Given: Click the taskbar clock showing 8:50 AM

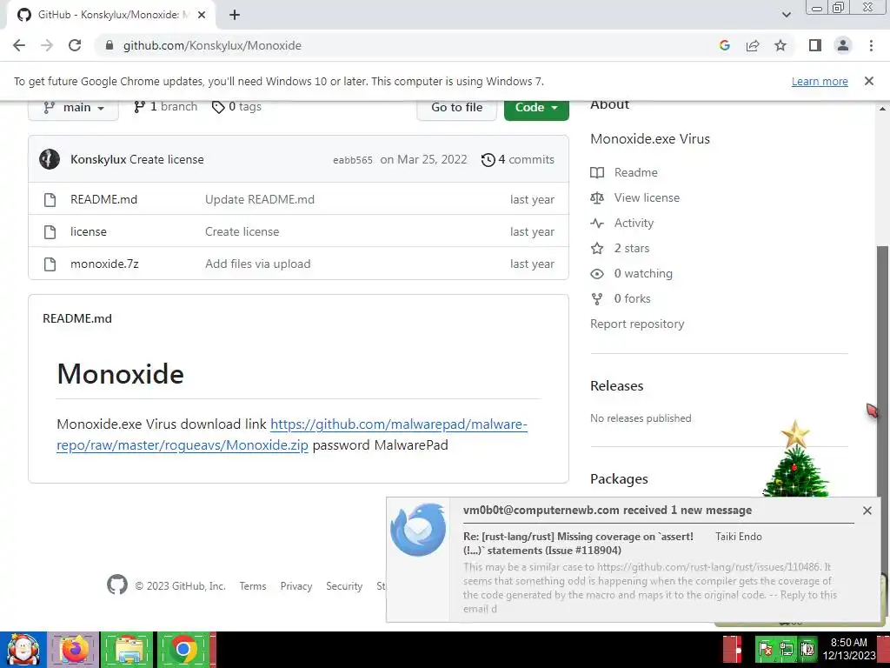Looking at the screenshot, I should [849, 649].
